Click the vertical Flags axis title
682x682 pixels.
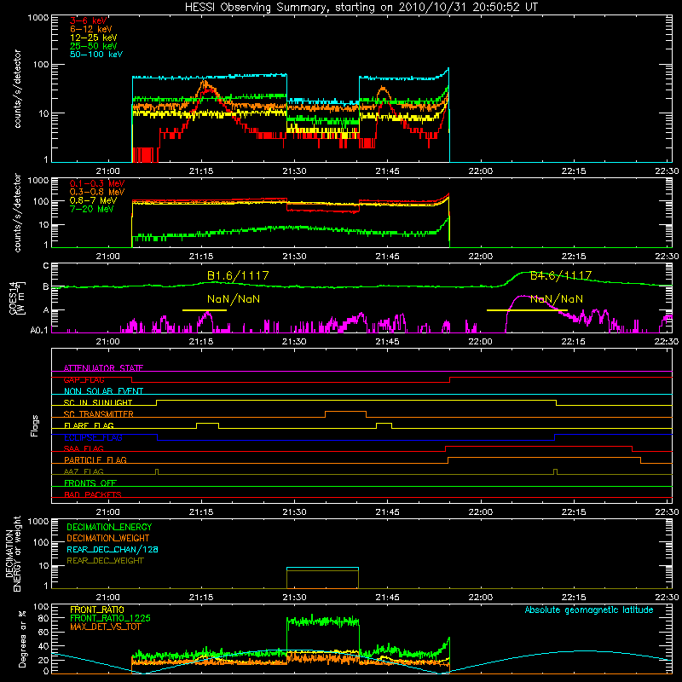35,425
